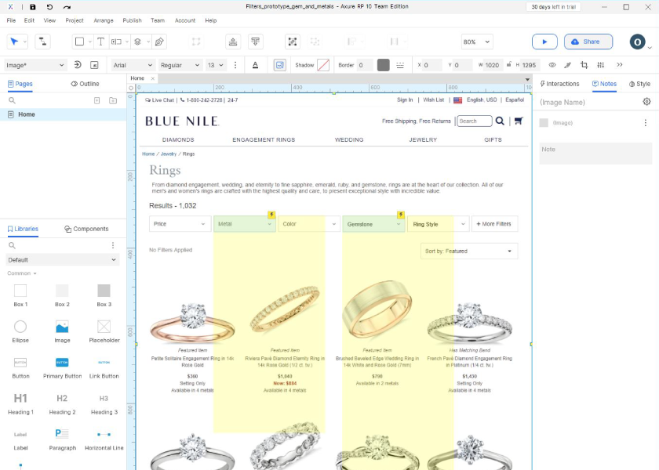Select the Home page in the Pages list
Image resolution: width=659 pixels, height=470 pixels.
pos(63,114)
